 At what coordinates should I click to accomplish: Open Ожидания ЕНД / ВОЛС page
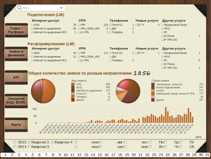16,101
